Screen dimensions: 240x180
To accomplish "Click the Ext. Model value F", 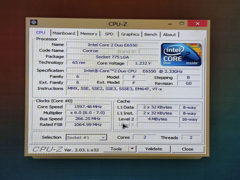I will click(x=134, y=83).
